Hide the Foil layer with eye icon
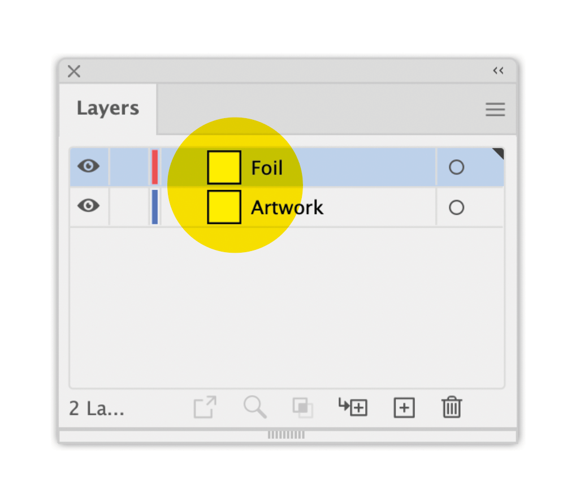The height and width of the screenshot is (493, 580). [88, 166]
